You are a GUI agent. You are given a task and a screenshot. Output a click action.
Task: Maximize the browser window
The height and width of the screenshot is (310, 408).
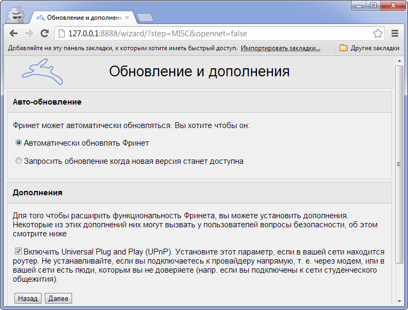(373, 5)
